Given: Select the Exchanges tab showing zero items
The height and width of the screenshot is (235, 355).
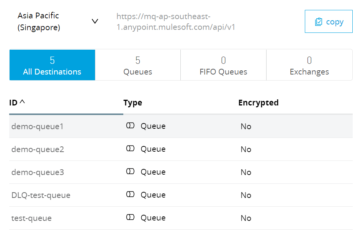Looking at the screenshot, I should tap(309, 65).
